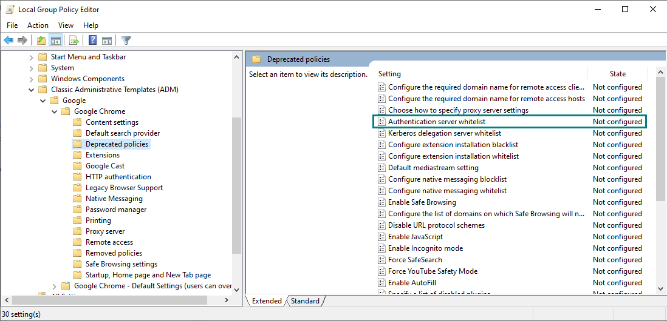Image resolution: width=667 pixels, height=321 pixels.
Task: Click the folder icon beside Windows Components
Action: tap(42, 79)
